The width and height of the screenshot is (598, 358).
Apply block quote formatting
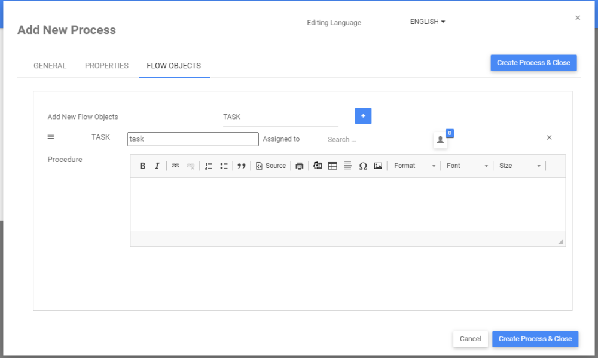click(242, 166)
